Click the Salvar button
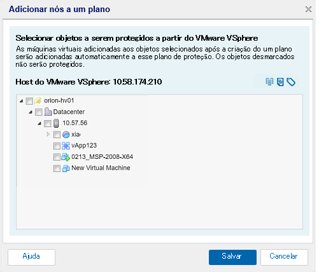The image size is (319, 272). (x=232, y=257)
